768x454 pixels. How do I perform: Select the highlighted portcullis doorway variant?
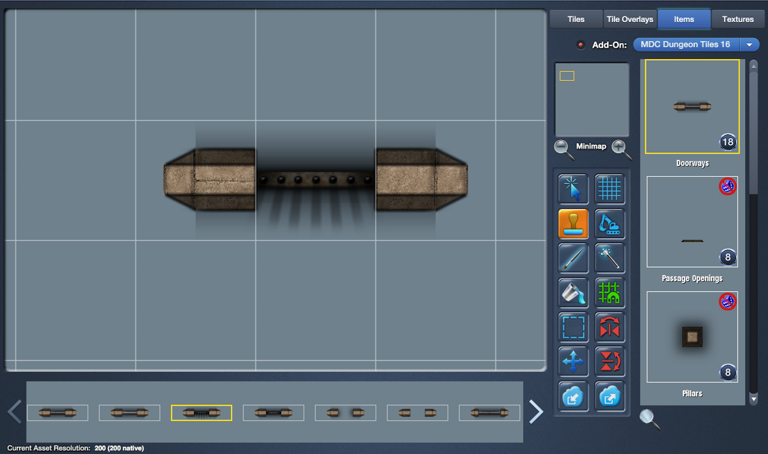pos(202,413)
